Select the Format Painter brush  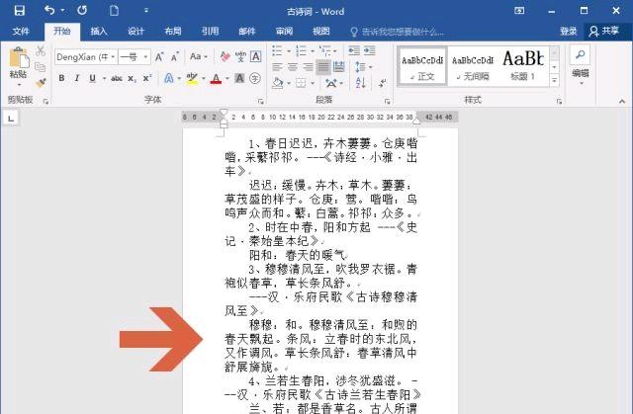41,82
